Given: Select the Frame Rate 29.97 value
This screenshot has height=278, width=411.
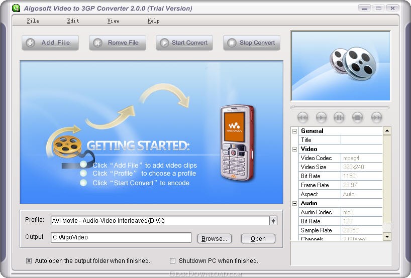Looking at the screenshot, I should 361,185.
